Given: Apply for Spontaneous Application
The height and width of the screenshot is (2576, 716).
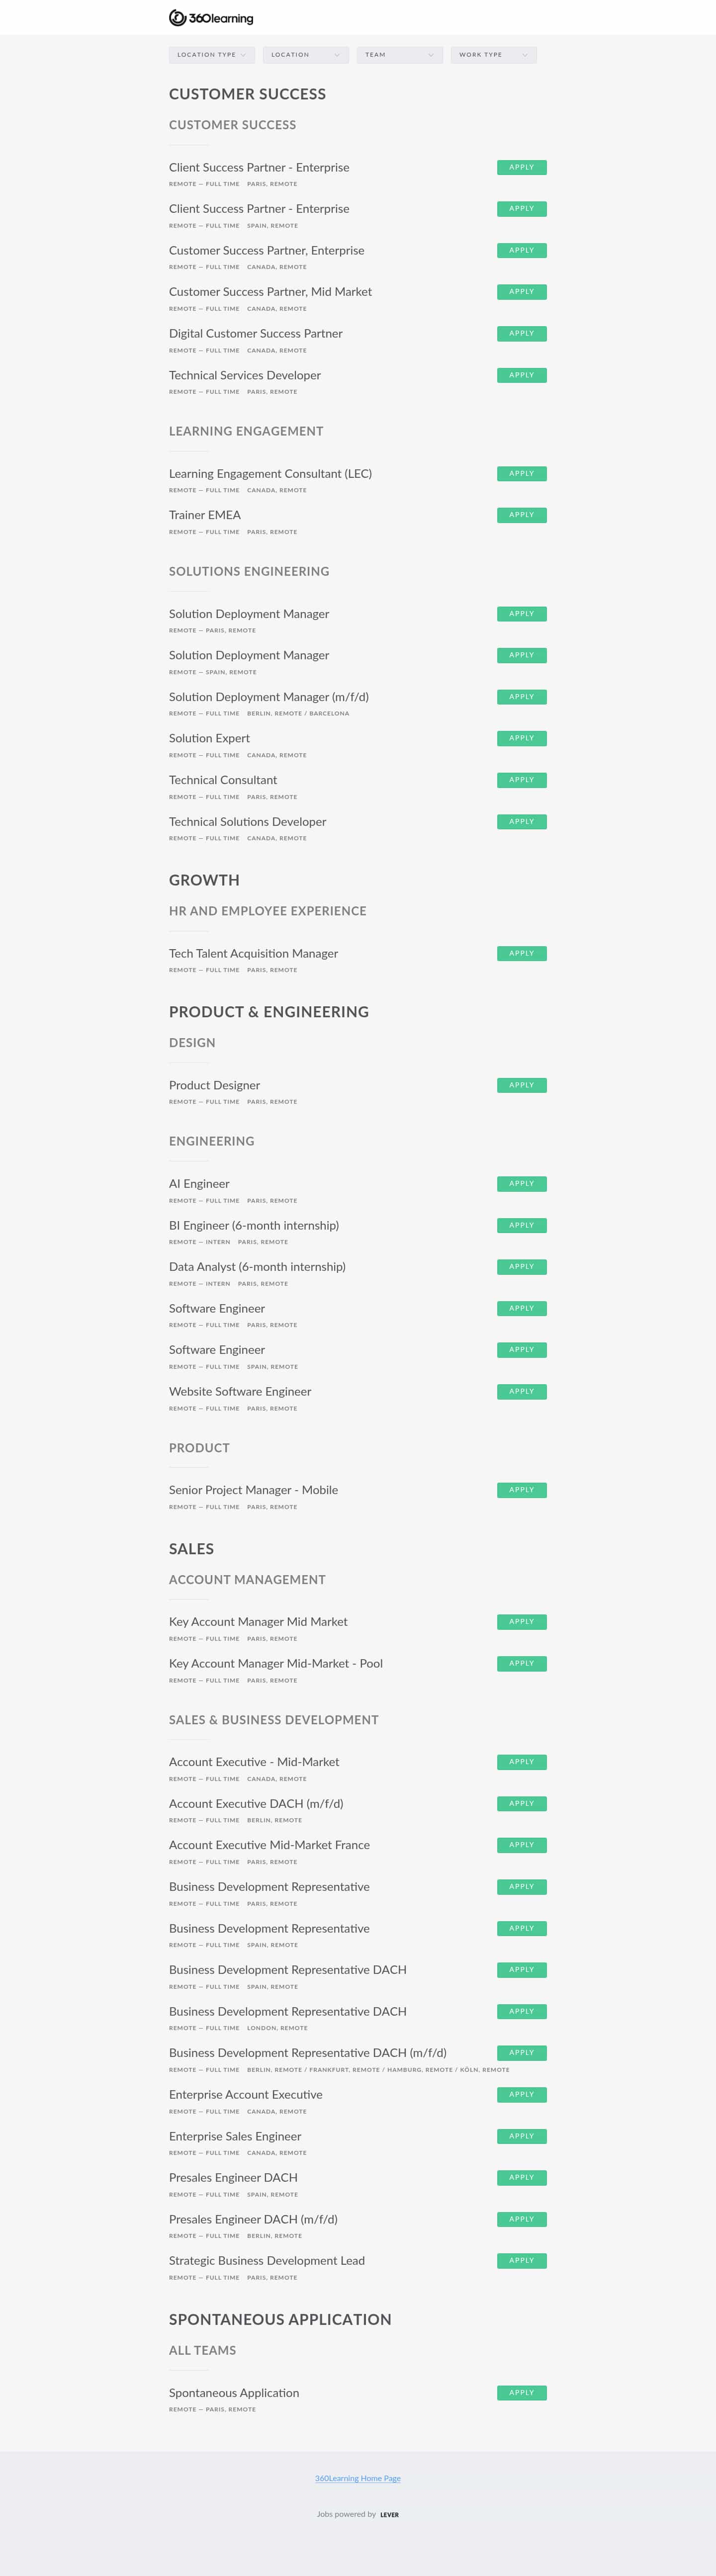Looking at the screenshot, I should pyautogui.click(x=522, y=2393).
